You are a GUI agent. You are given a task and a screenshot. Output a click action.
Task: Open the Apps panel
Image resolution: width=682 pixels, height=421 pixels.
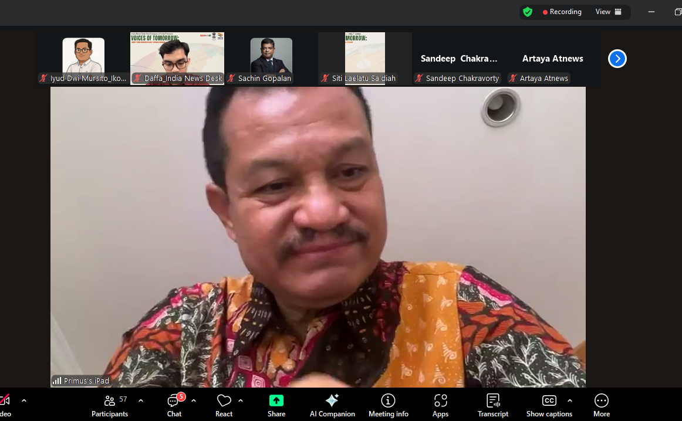(440, 406)
